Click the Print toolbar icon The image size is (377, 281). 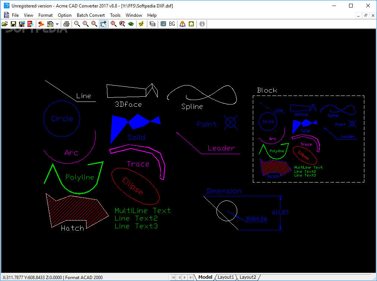tap(67, 24)
